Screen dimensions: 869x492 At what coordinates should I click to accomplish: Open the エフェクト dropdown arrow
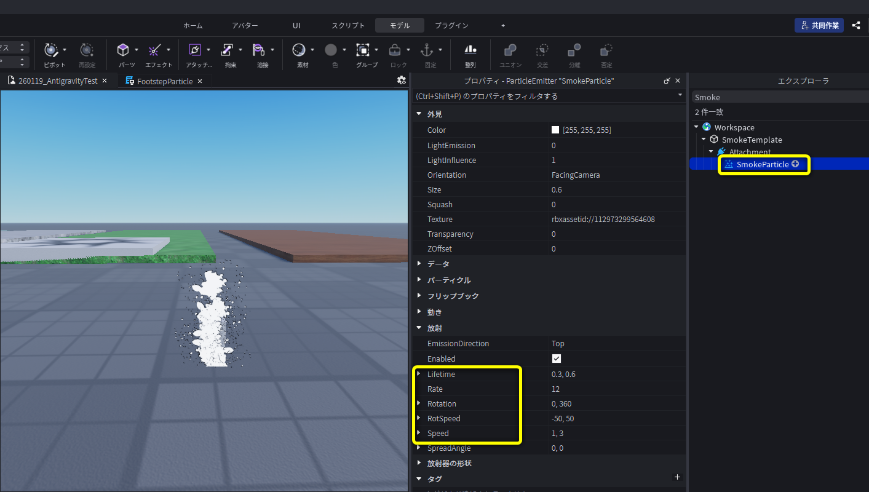pyautogui.click(x=168, y=50)
